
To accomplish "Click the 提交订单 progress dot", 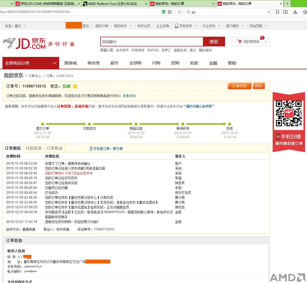I will click(x=42, y=124).
